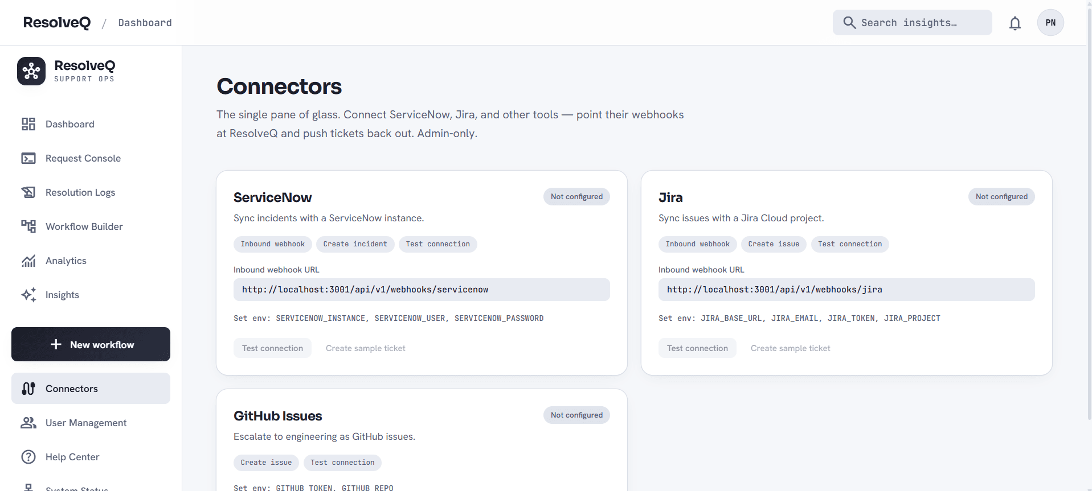Click the plus icon on New workflow
This screenshot has width=1092, height=491.
56,344
